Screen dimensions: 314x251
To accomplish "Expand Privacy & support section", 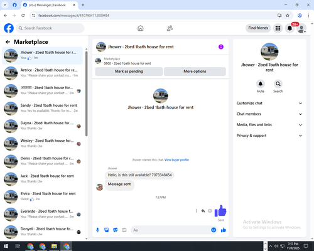I will coord(269,136).
